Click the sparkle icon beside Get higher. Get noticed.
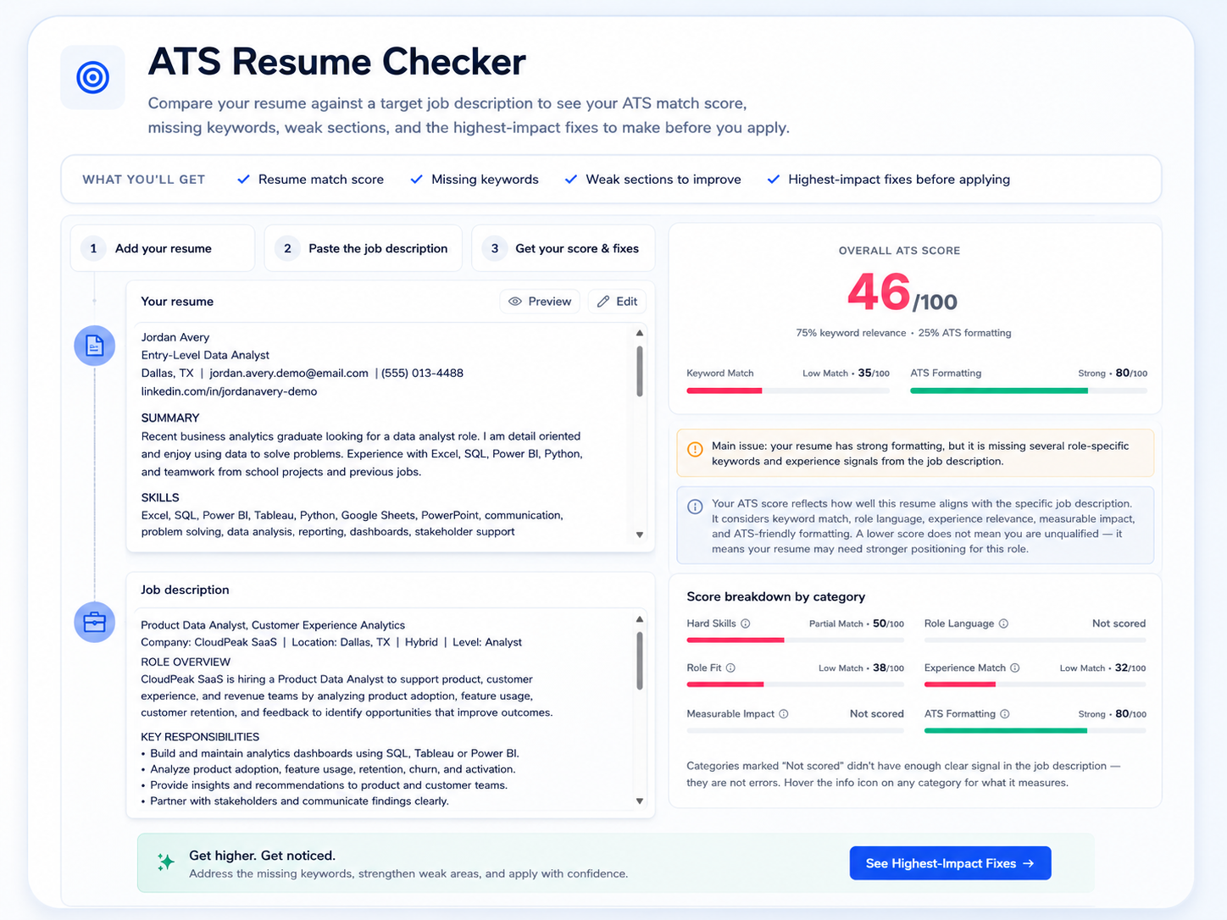 coord(166,862)
